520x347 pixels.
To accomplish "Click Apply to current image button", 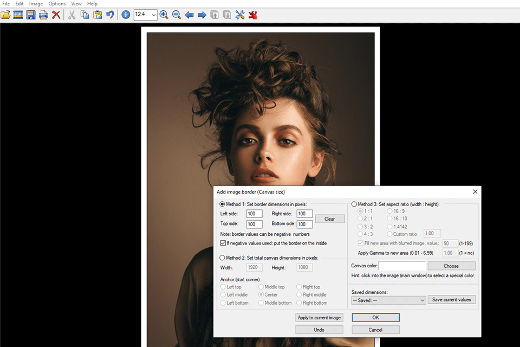I will (319, 317).
